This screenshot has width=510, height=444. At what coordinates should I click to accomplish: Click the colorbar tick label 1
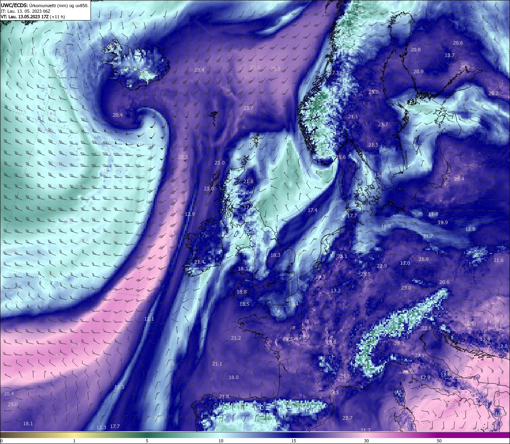coord(75,441)
